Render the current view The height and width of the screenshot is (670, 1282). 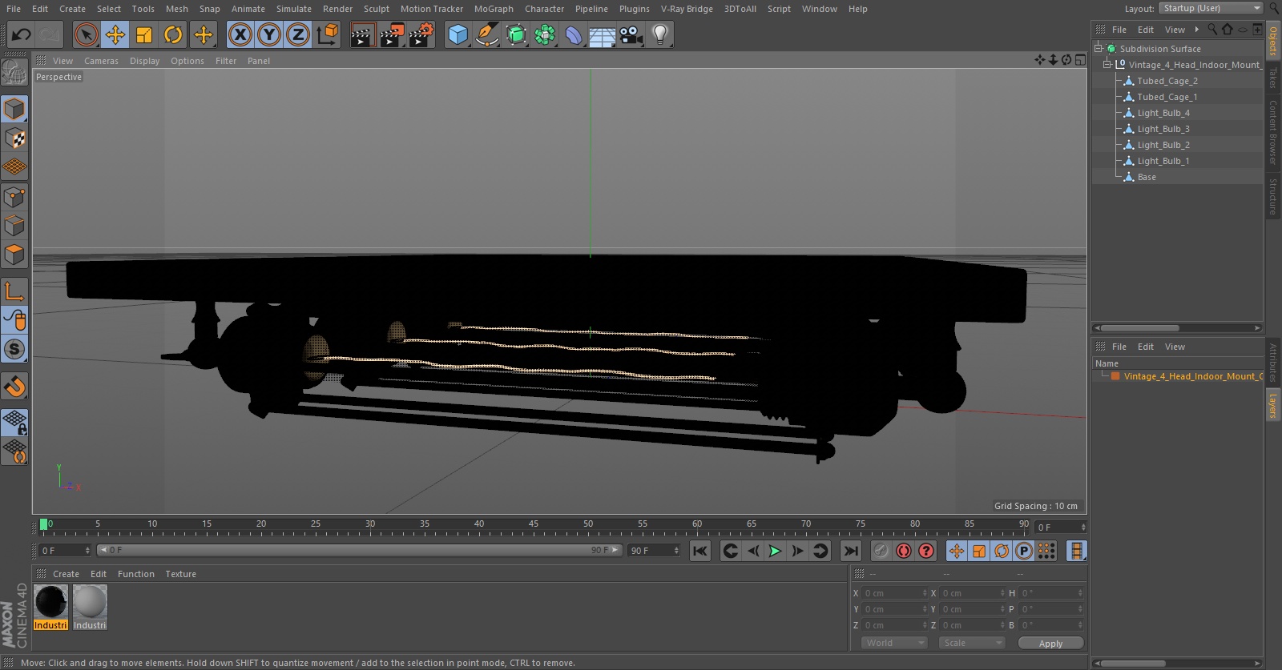(362, 34)
